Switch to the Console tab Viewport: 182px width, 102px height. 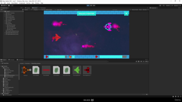pyautogui.click(x=11, y=60)
